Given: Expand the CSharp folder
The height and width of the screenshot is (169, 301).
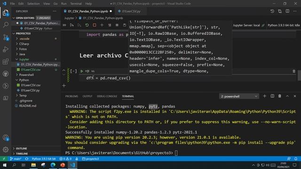Looking at the screenshot, I should point(24,44).
